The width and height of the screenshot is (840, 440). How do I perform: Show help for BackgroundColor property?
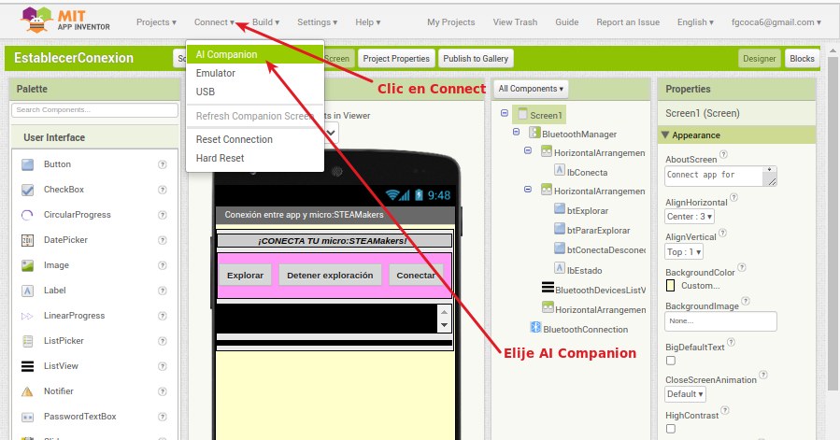pos(742,267)
